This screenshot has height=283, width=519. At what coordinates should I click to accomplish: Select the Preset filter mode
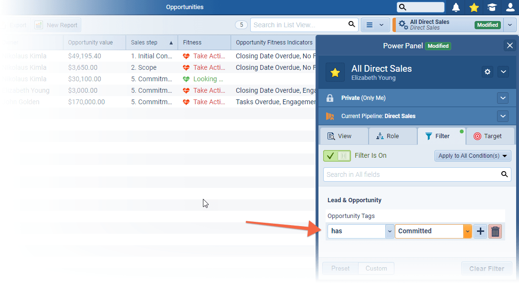point(340,268)
